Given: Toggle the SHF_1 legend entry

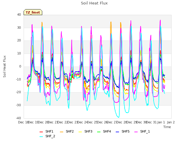Looking at the screenshot, I should coord(142,131).
